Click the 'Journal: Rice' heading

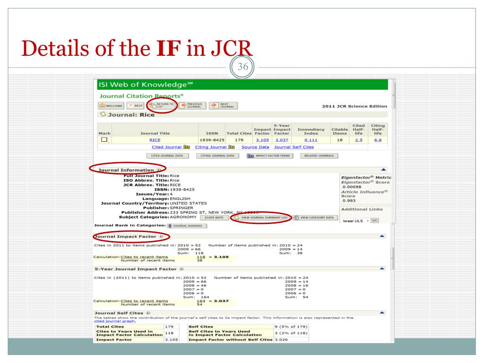coord(131,114)
